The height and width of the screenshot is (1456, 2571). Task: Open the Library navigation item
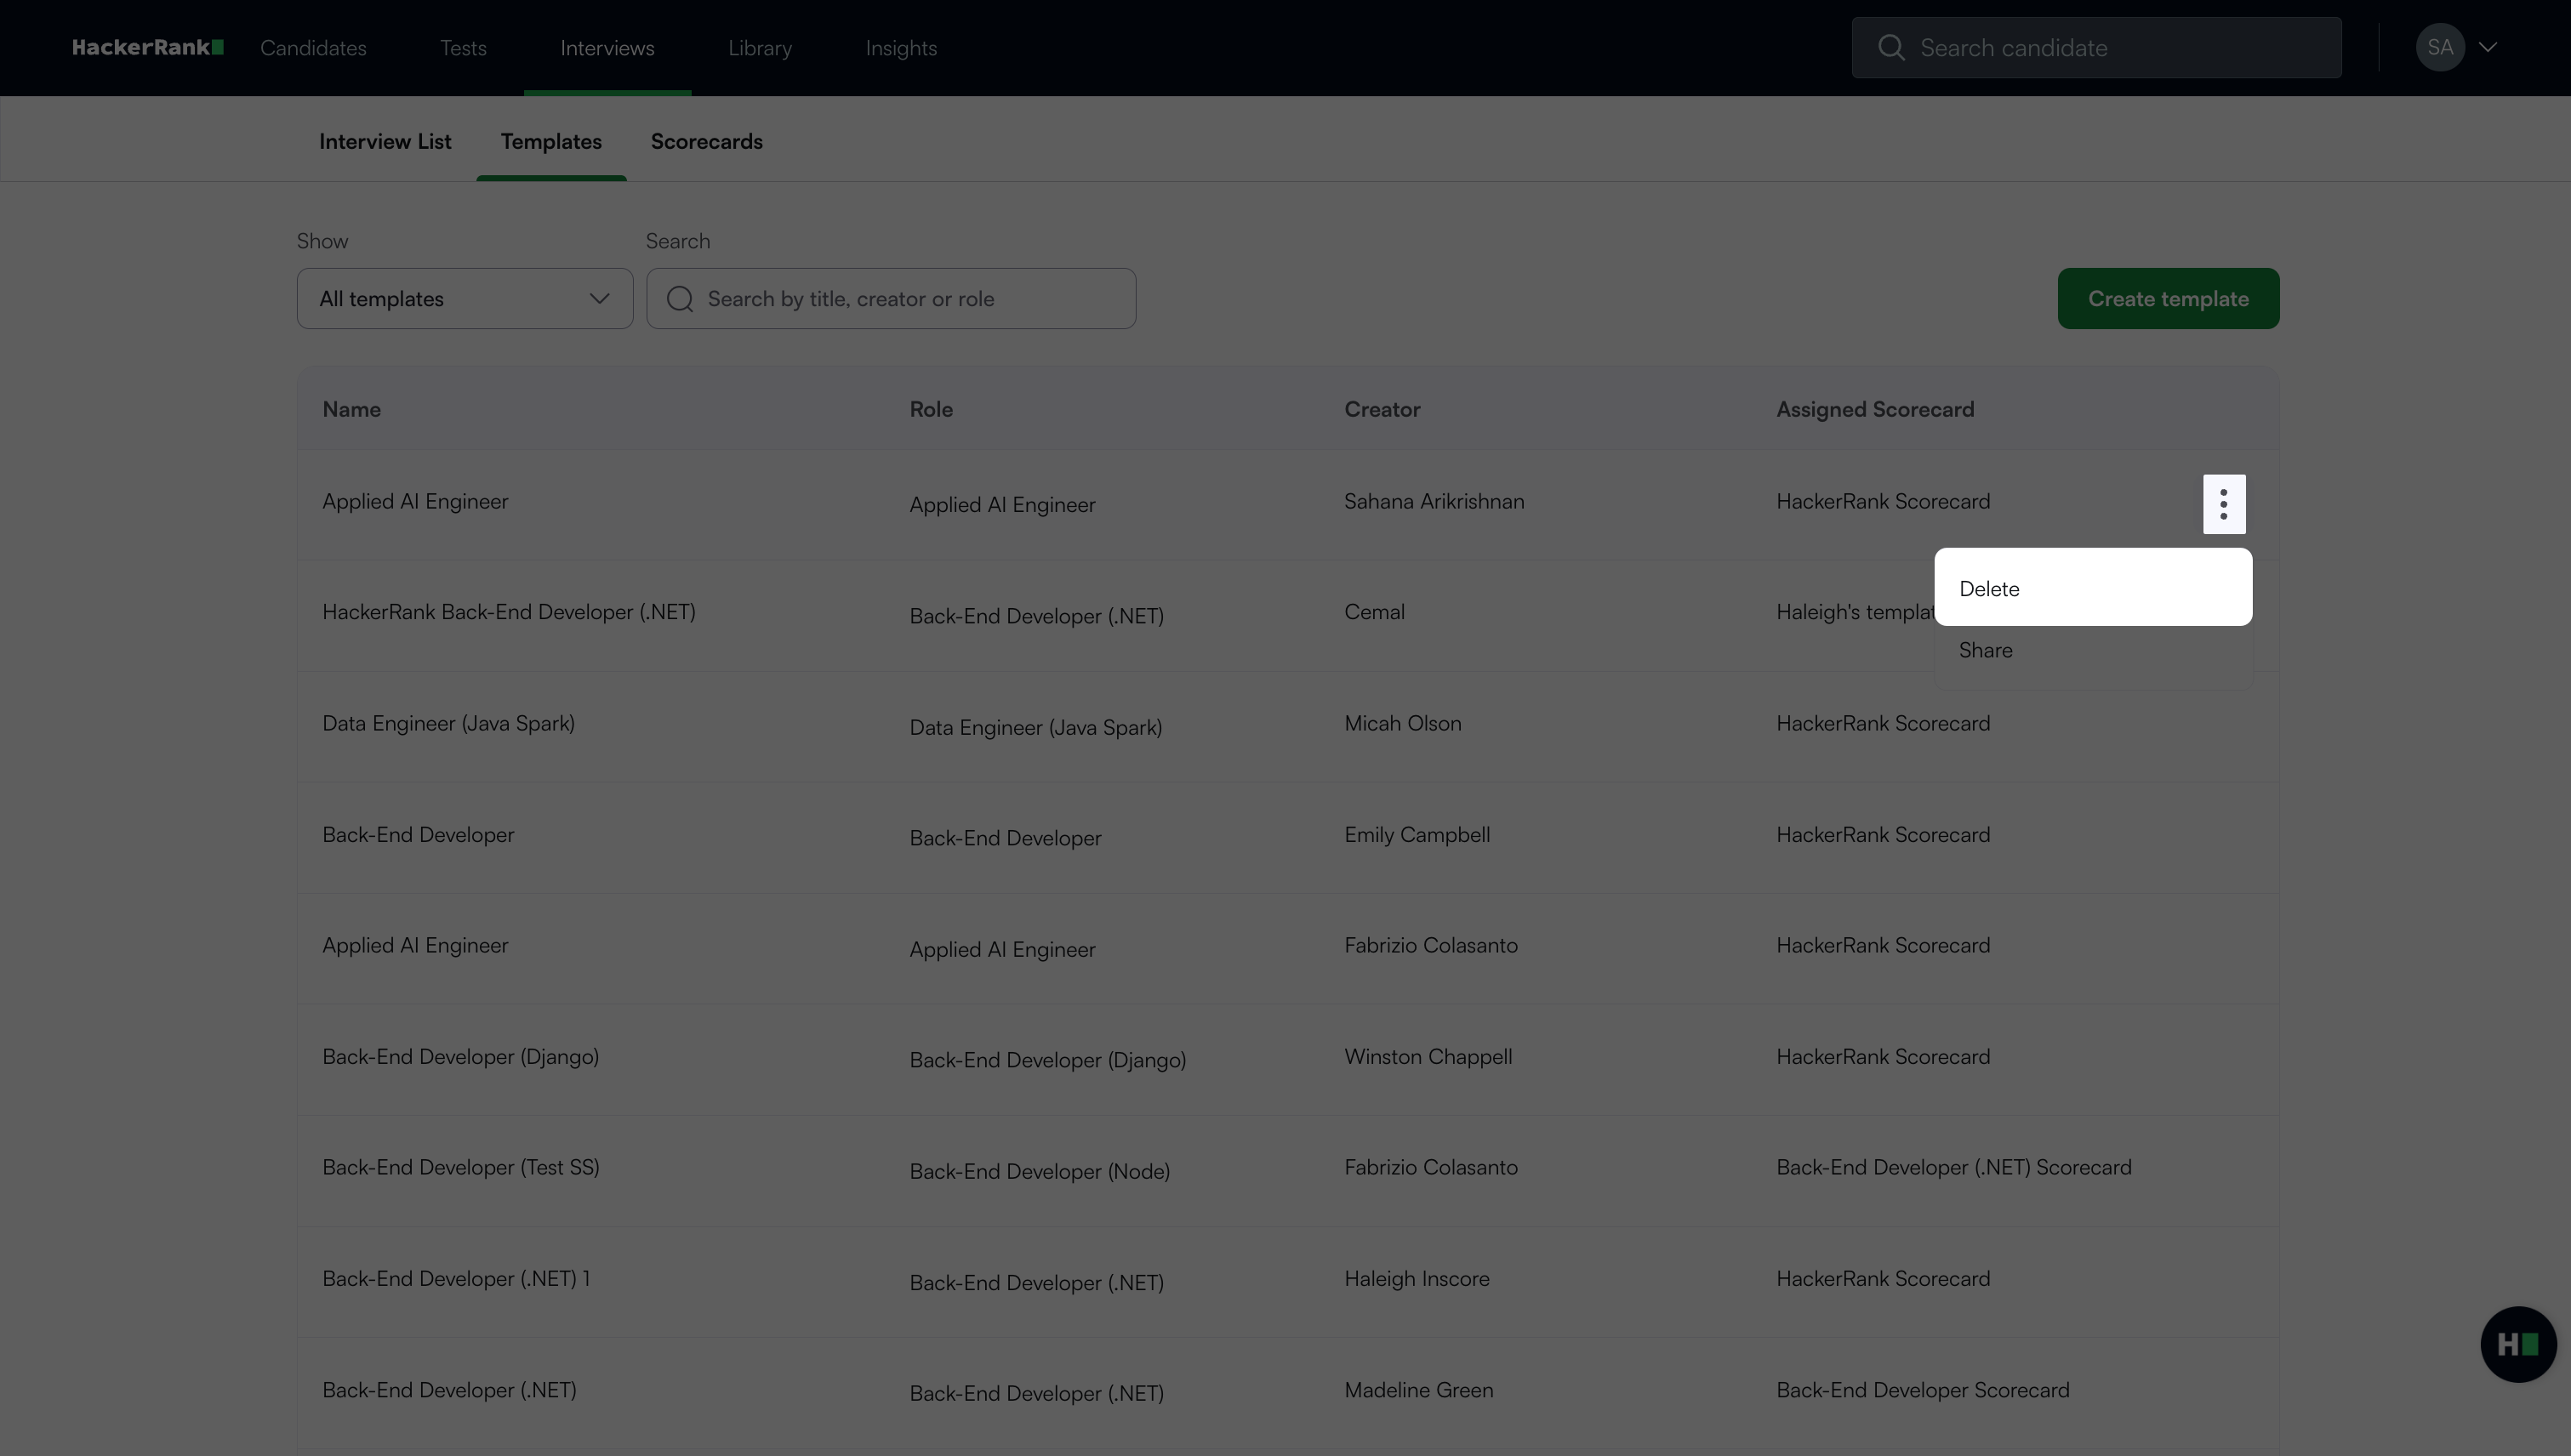coord(759,48)
